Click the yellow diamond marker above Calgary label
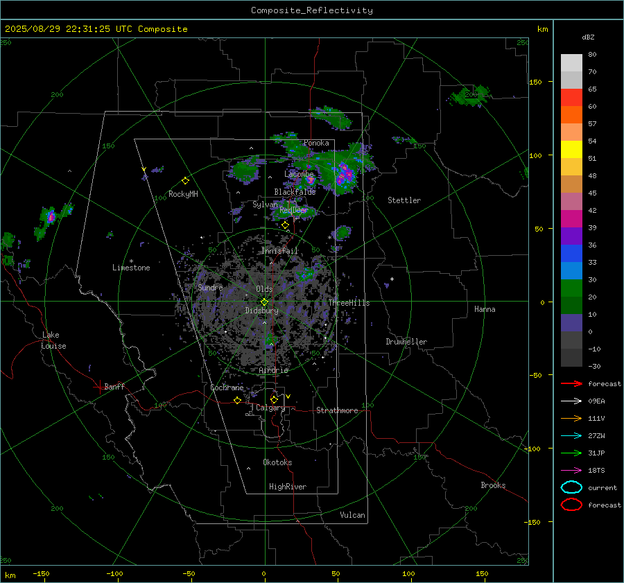The image size is (624, 583). click(x=274, y=399)
